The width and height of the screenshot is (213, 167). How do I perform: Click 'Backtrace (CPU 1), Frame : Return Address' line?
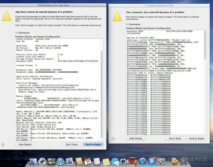tap(150, 73)
